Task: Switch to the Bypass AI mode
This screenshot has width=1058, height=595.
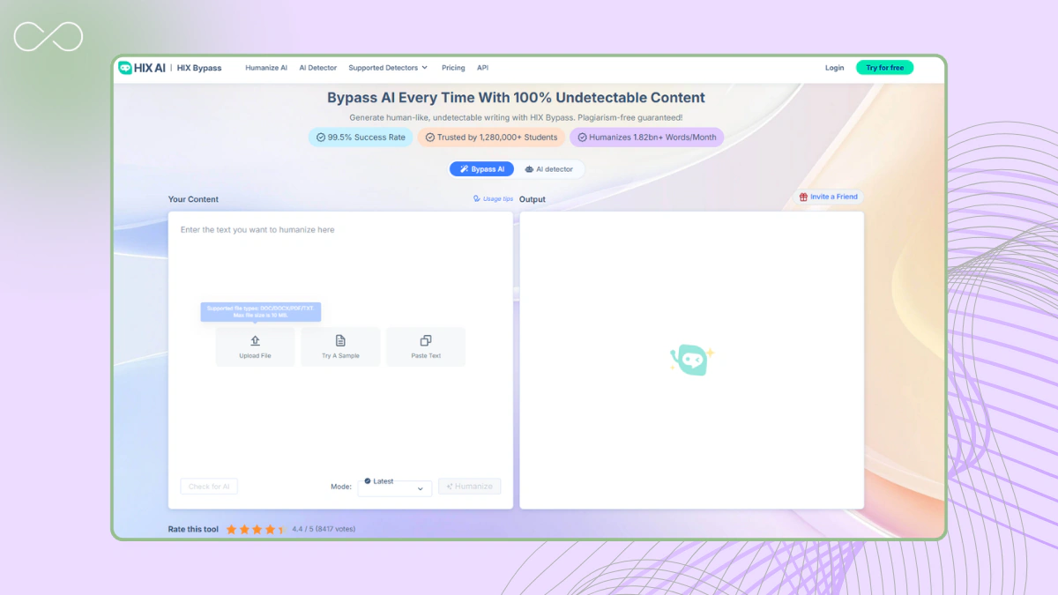Action: coord(482,169)
